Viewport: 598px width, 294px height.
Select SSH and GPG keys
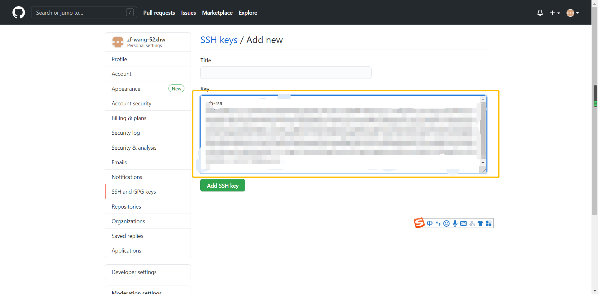pos(148,191)
